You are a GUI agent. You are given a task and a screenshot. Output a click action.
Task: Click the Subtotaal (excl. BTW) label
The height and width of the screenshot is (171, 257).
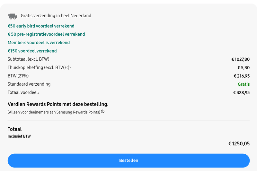tap(29, 59)
